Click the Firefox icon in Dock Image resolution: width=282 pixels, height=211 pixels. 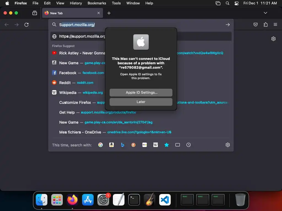pyautogui.click(x=72, y=200)
